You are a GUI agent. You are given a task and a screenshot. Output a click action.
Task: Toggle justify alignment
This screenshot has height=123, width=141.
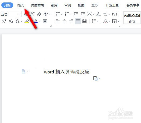[x=78, y=21]
